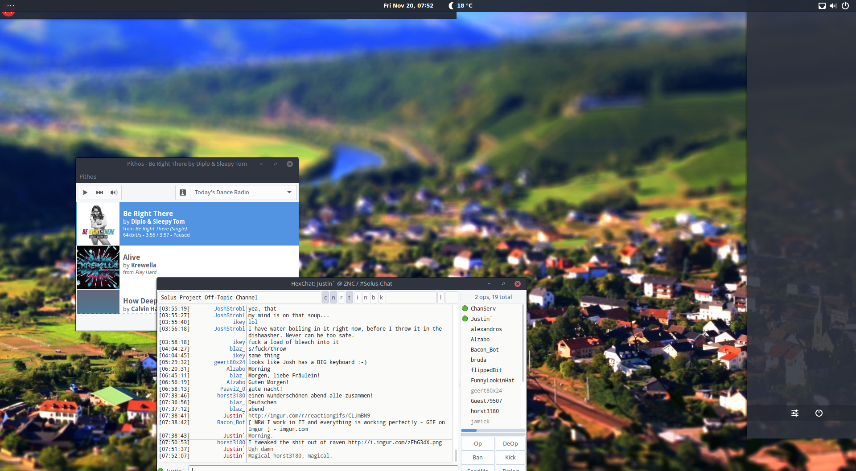Click the user limit input field
The image size is (856, 471).
click(452, 298)
